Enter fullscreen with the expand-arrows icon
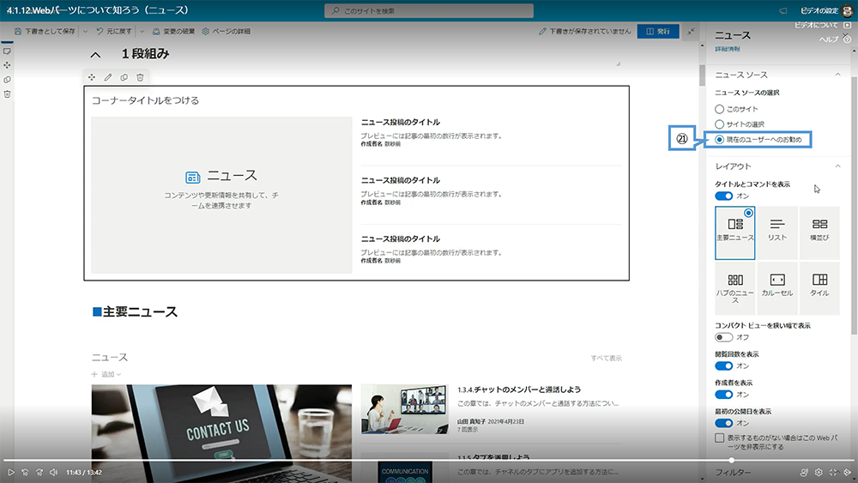Image resolution: width=858 pixels, height=483 pixels. pos(833,472)
